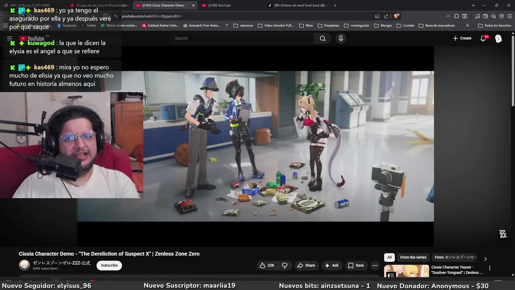Like the video with thumbs up
This screenshot has width=515, height=290.
point(267,265)
